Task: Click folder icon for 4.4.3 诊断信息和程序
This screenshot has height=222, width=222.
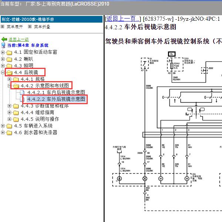Action: click(16, 106)
